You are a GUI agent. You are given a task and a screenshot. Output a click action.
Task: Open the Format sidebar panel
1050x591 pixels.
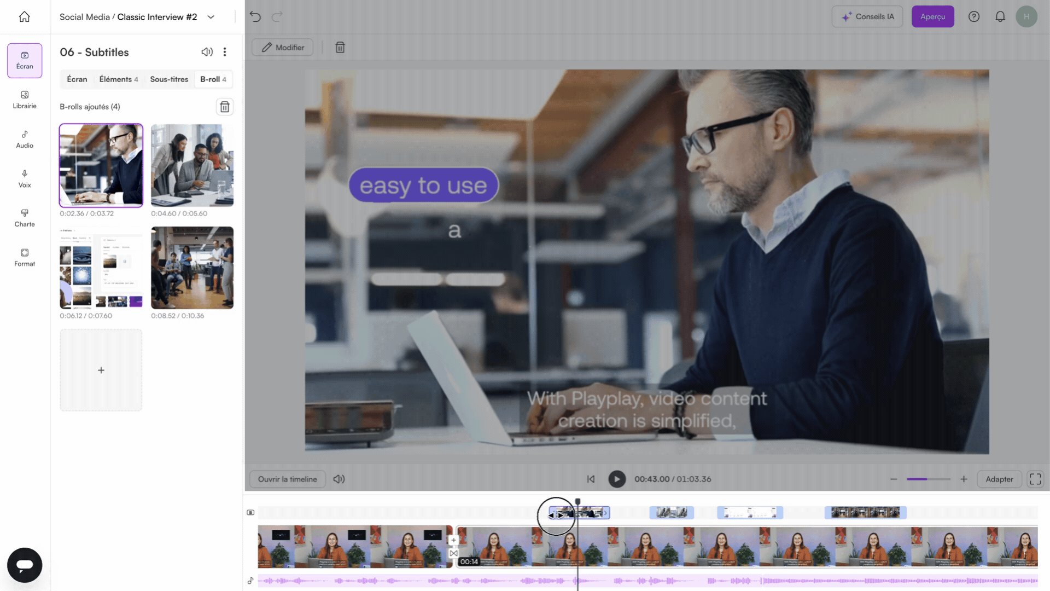[25, 258]
